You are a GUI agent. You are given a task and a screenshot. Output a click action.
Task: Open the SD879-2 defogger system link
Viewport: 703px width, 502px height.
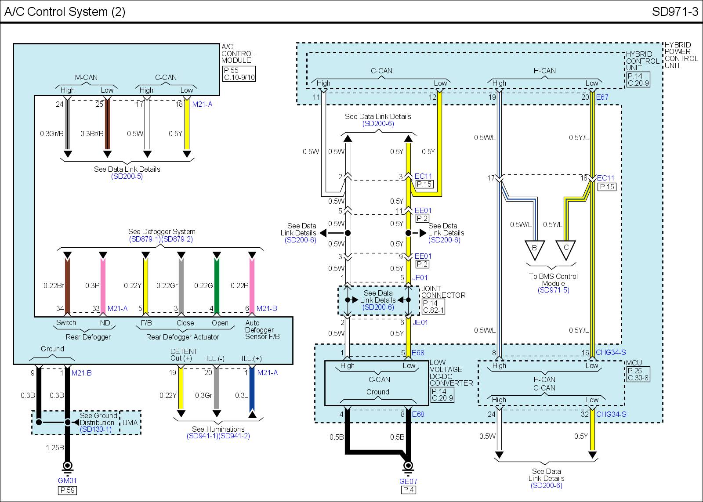click(x=177, y=239)
